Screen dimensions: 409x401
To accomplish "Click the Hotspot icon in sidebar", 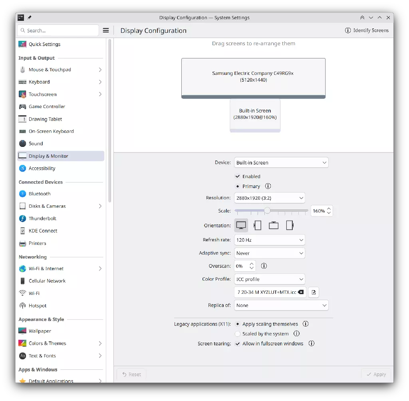I will [23, 306].
